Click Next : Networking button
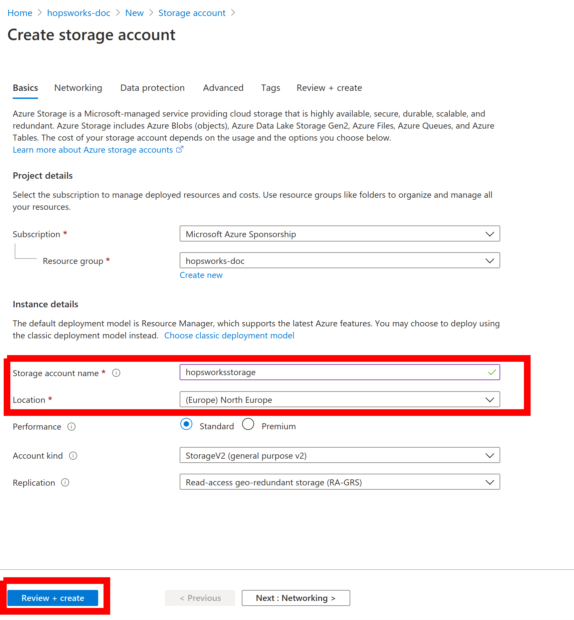 pyautogui.click(x=296, y=598)
